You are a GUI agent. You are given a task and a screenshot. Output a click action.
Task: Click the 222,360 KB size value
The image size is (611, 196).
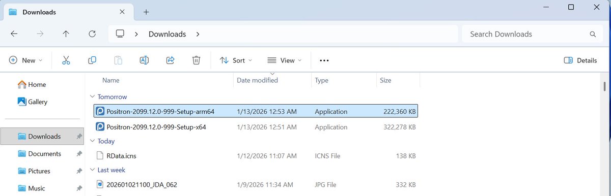coord(400,111)
